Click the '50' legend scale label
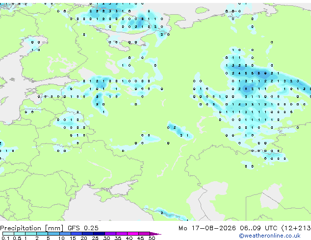The image size is (311, 240). point(152,238)
